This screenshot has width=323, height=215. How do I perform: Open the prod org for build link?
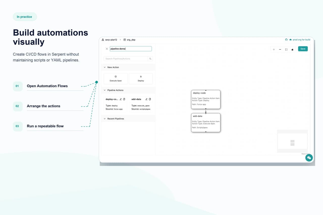(x=300, y=40)
